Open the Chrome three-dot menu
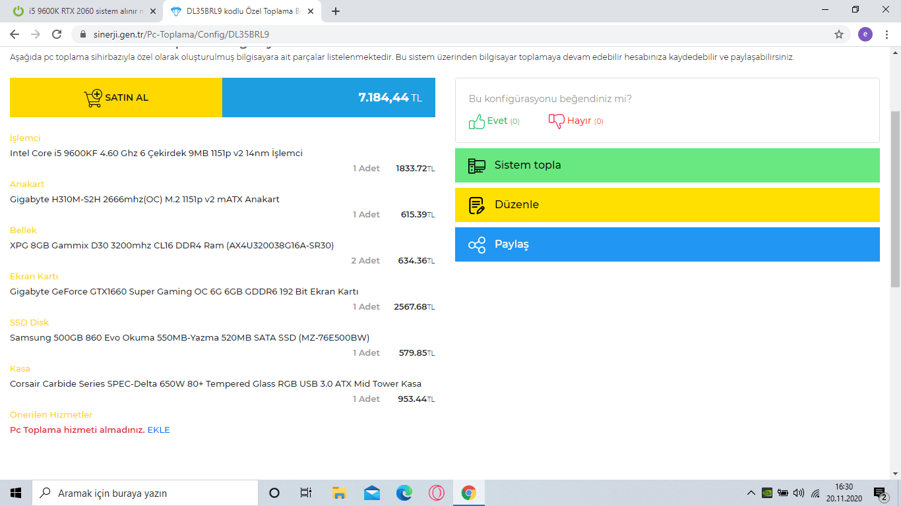Viewport: 901px width, 506px height. pyautogui.click(x=887, y=34)
